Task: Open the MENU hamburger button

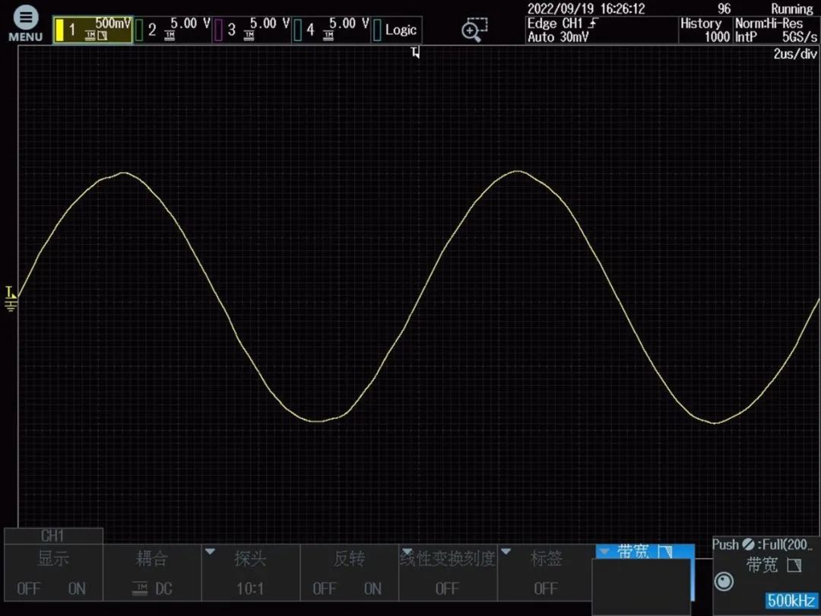Action: 25,24
